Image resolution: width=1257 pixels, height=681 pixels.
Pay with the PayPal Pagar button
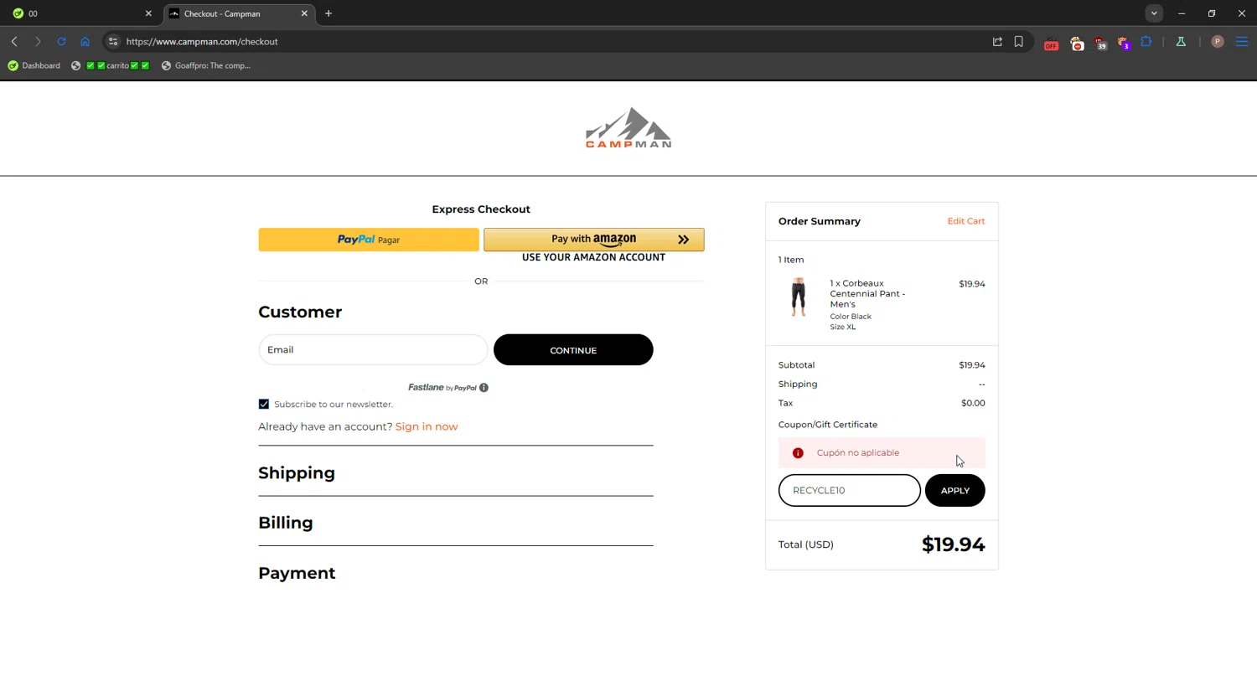[369, 240]
